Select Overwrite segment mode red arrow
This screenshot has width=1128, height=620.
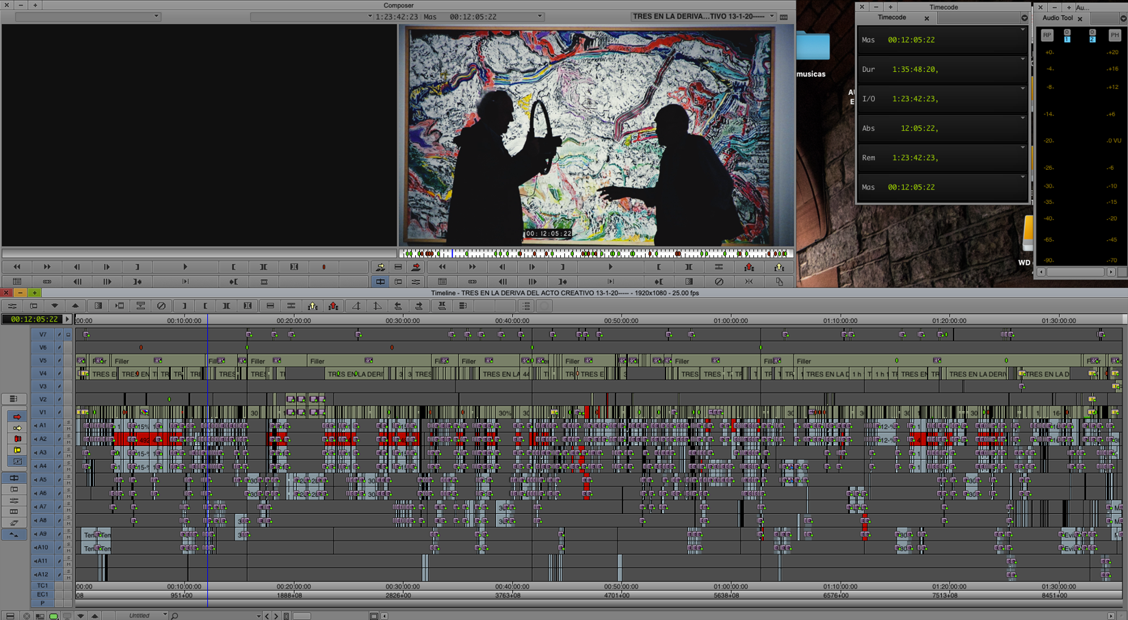coord(17,417)
